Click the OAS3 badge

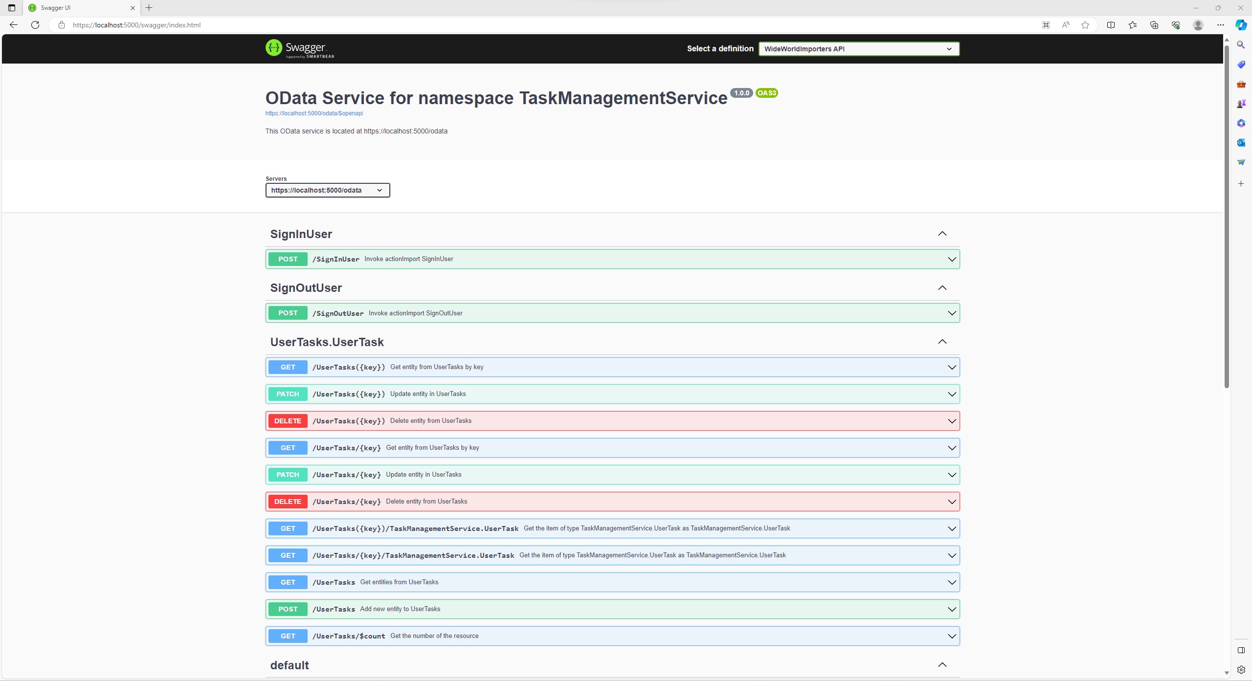(766, 93)
